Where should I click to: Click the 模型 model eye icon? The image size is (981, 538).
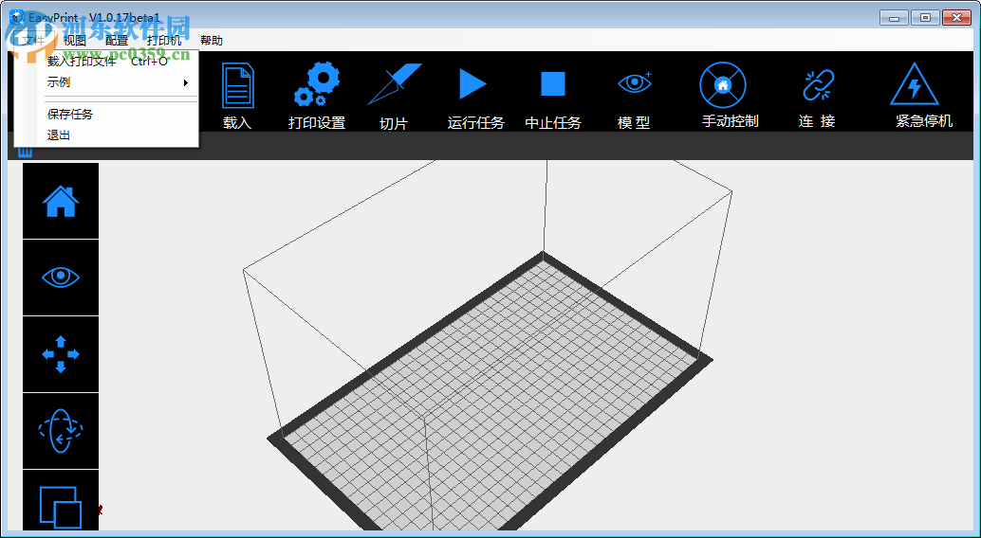635,82
